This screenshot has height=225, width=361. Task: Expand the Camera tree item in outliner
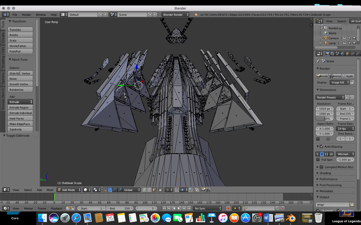320,38
